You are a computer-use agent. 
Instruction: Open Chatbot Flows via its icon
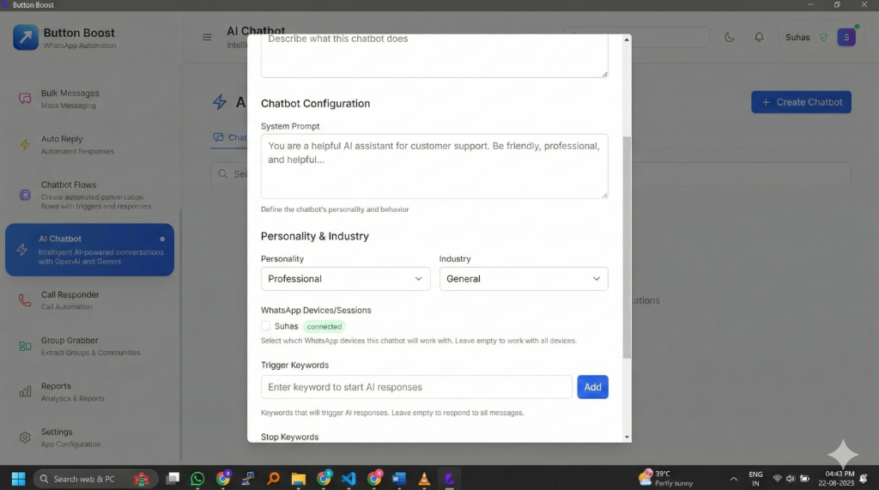(x=25, y=196)
